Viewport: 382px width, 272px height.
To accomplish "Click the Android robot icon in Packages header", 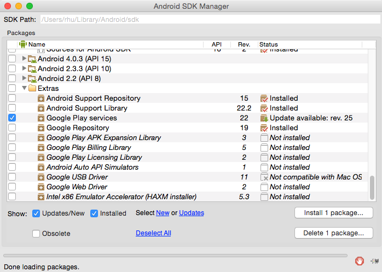I will tap(22, 44).
